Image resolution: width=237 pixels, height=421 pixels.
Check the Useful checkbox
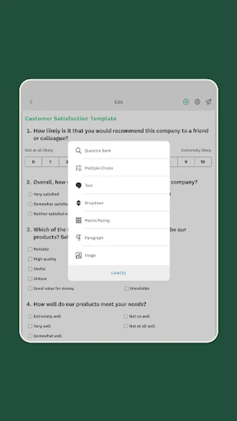[x=30, y=269]
